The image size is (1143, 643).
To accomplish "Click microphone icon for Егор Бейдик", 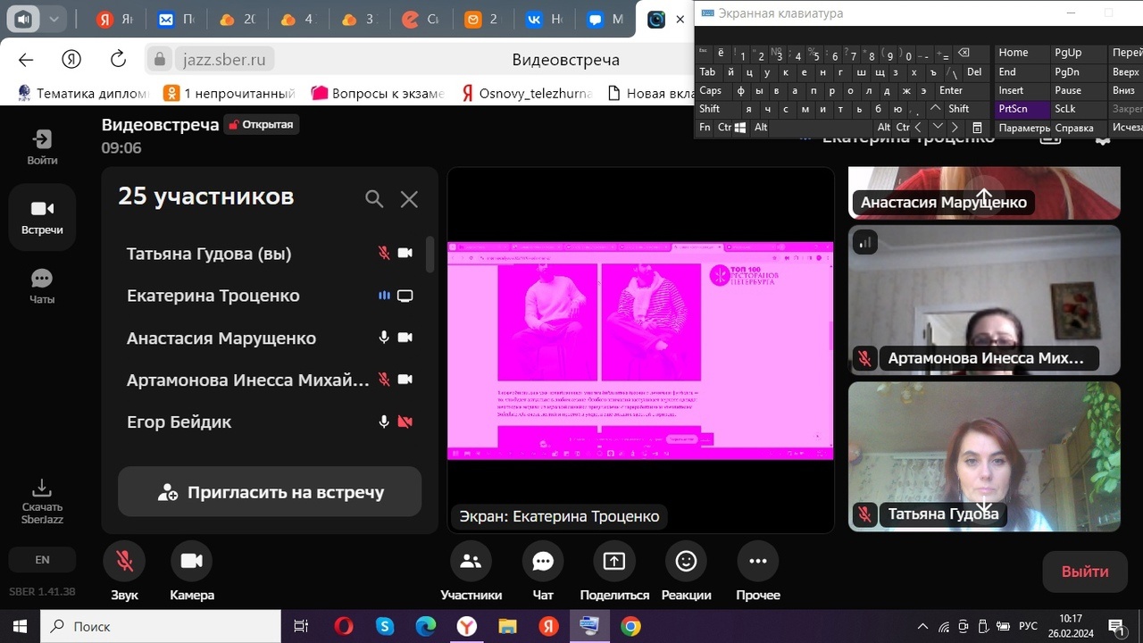I will pyautogui.click(x=384, y=422).
